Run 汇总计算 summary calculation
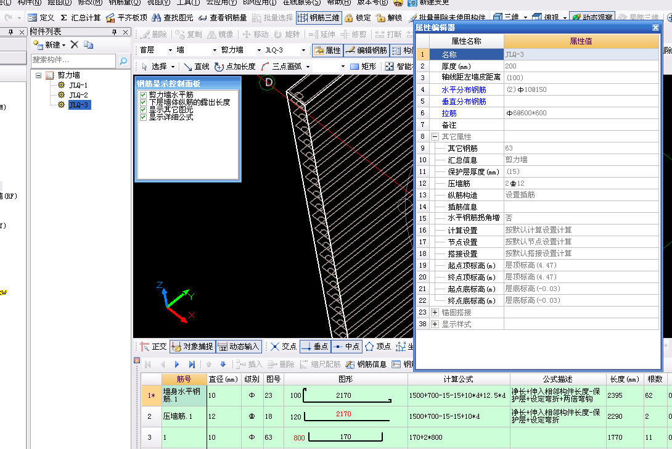 [80, 18]
